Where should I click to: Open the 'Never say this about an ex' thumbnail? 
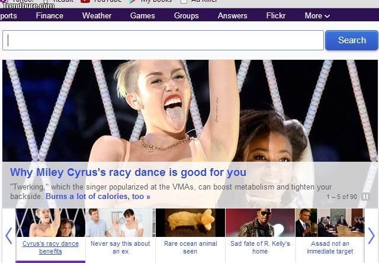(x=120, y=223)
